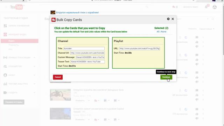The width and height of the screenshot is (224, 126).
Task: Toggle selection of the Playlist card
Action: [x=138, y=53]
